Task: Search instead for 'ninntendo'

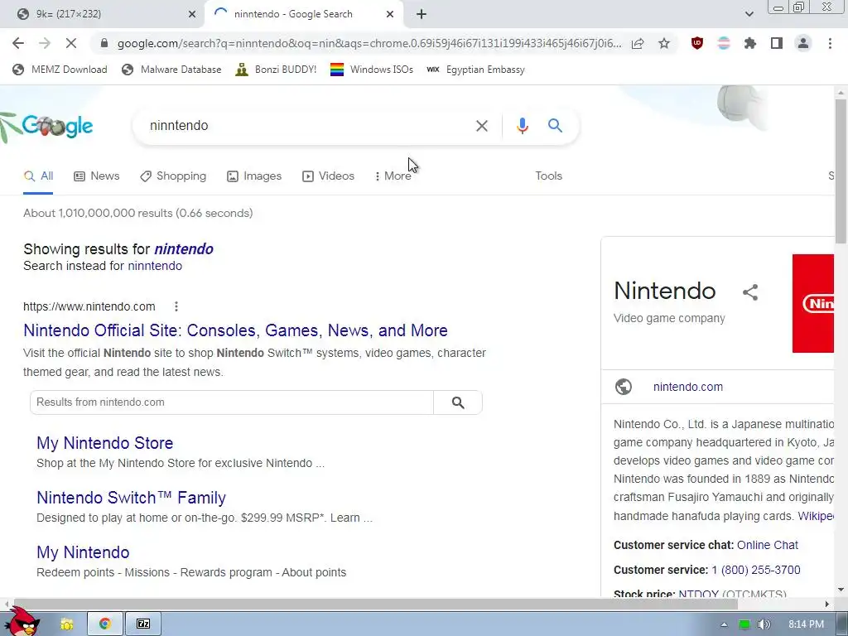Action: coord(155,266)
